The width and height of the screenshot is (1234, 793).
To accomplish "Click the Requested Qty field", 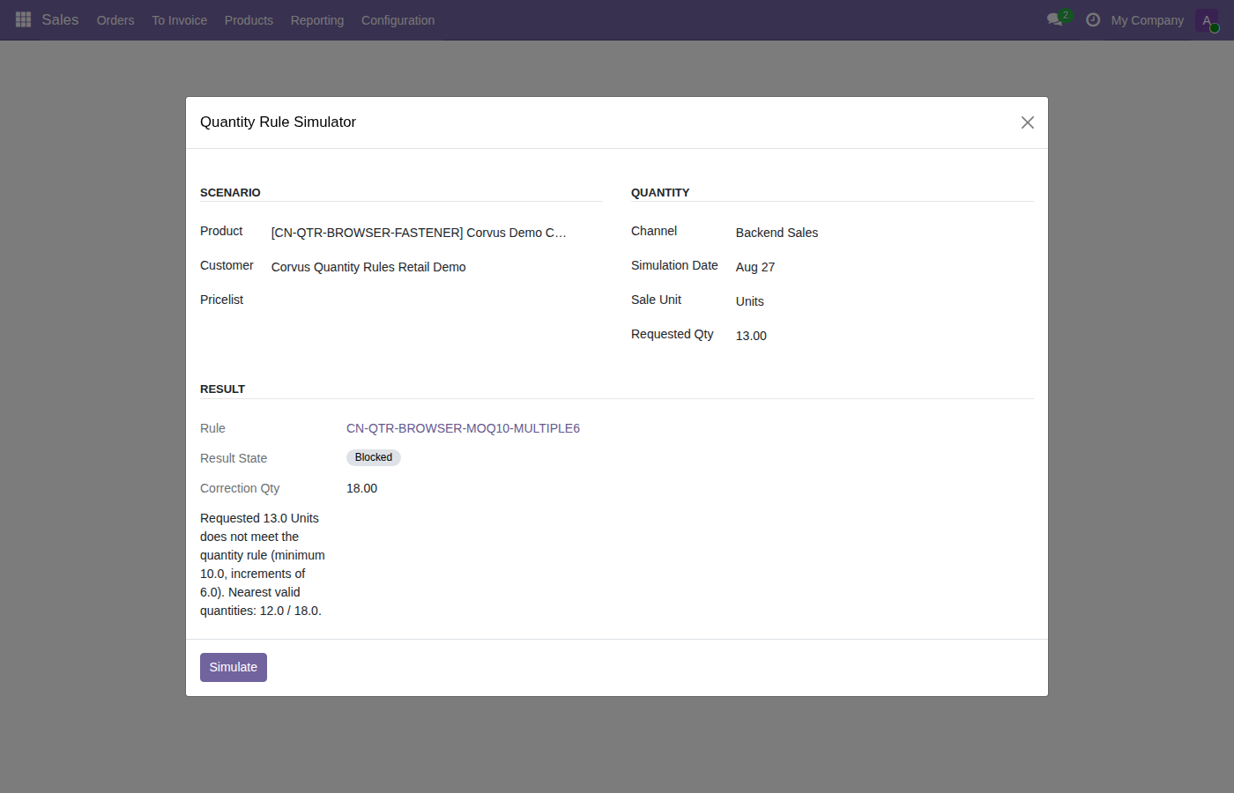I will click(x=884, y=336).
